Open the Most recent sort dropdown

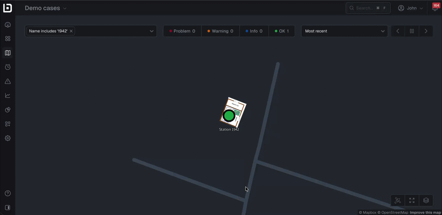click(345, 31)
